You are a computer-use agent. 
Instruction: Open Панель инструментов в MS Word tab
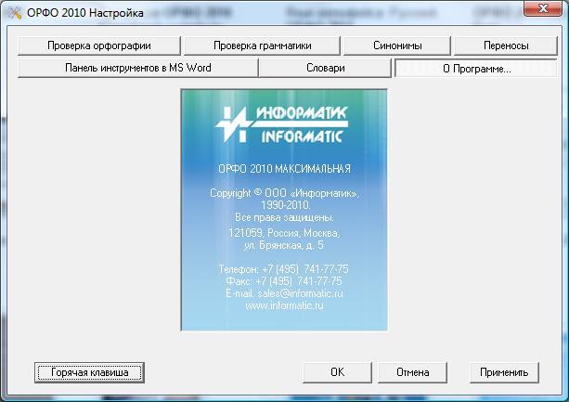pos(136,68)
